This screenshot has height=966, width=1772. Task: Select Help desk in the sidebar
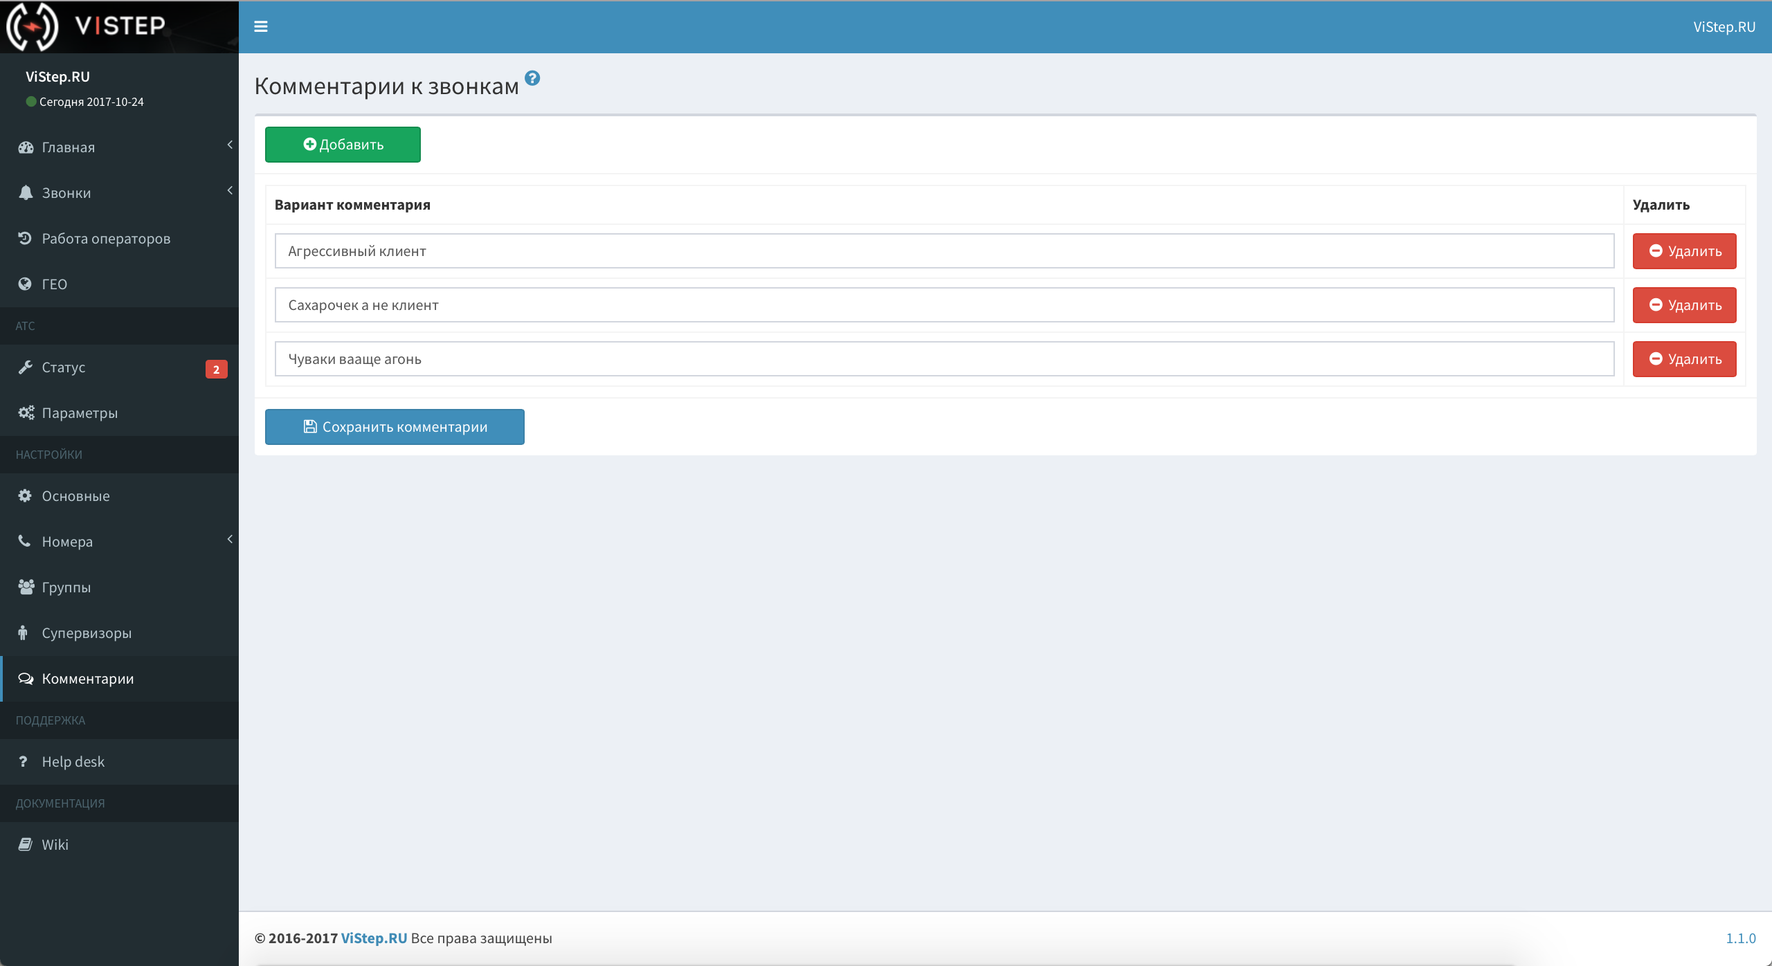pos(73,761)
